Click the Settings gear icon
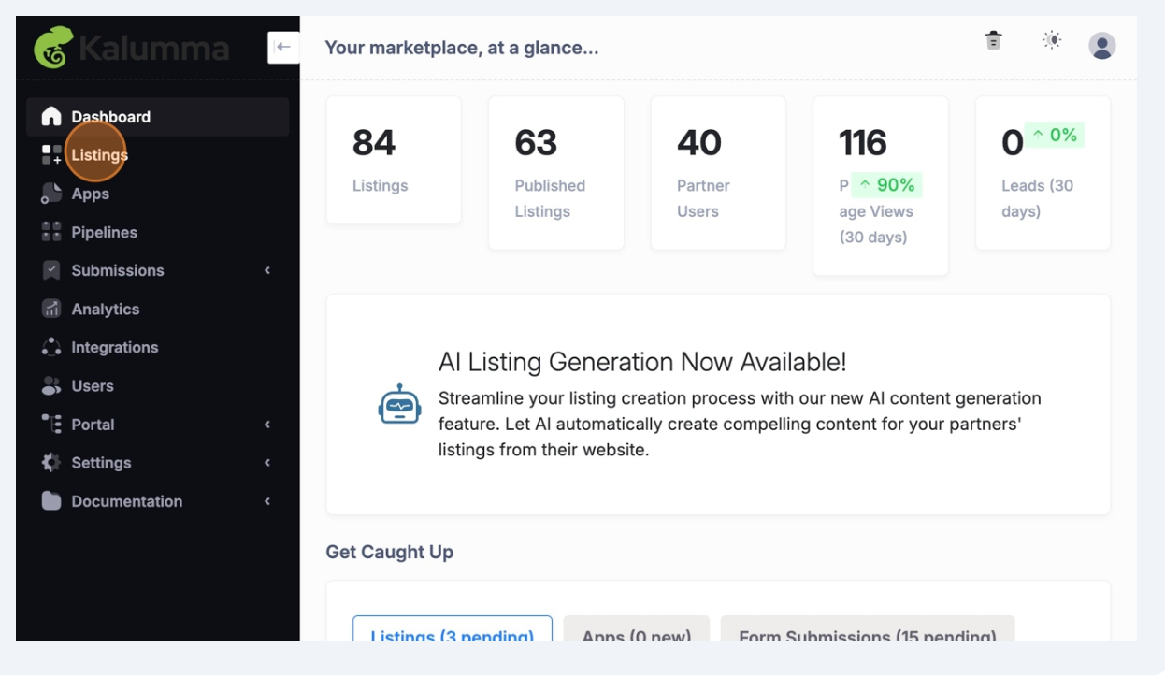This screenshot has width=1165, height=677. (51, 462)
